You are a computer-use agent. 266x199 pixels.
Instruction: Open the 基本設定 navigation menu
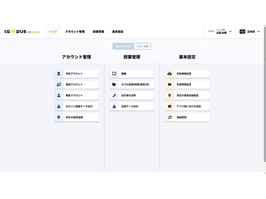click(118, 32)
